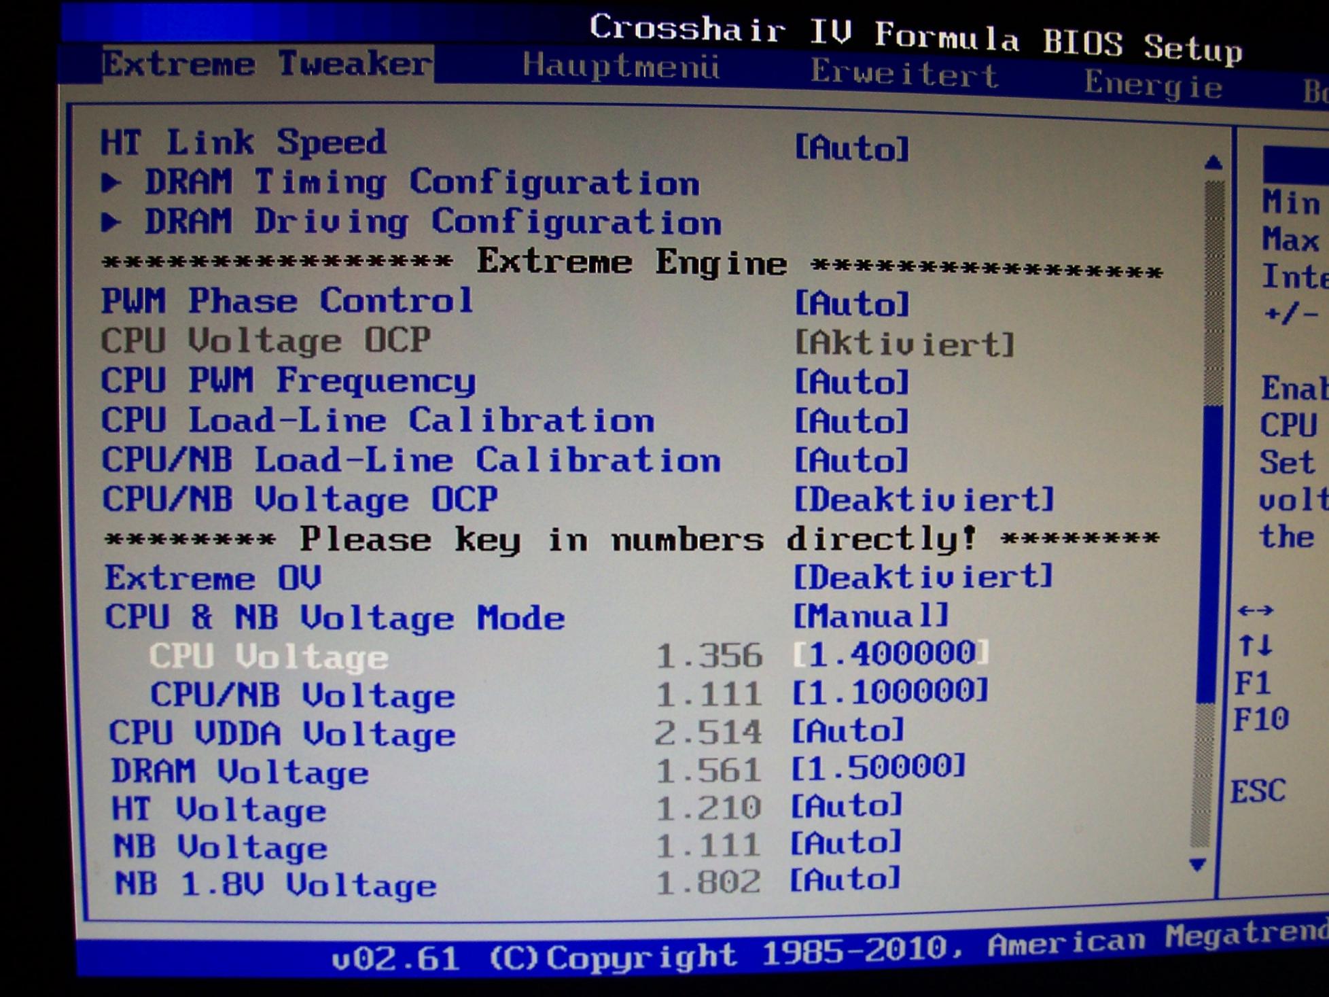Select CPU Voltage 1.400000 field
Image resolution: width=1329 pixels, height=997 pixels.
coord(890,654)
